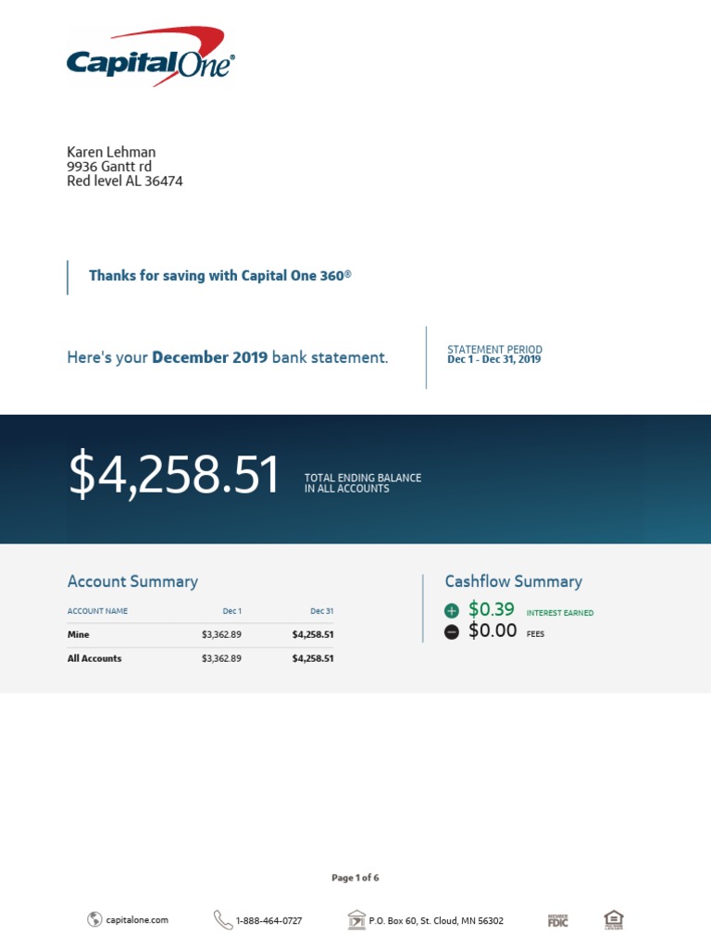Click the phone icon in the footer
This screenshot has width=711, height=948.
(223, 919)
